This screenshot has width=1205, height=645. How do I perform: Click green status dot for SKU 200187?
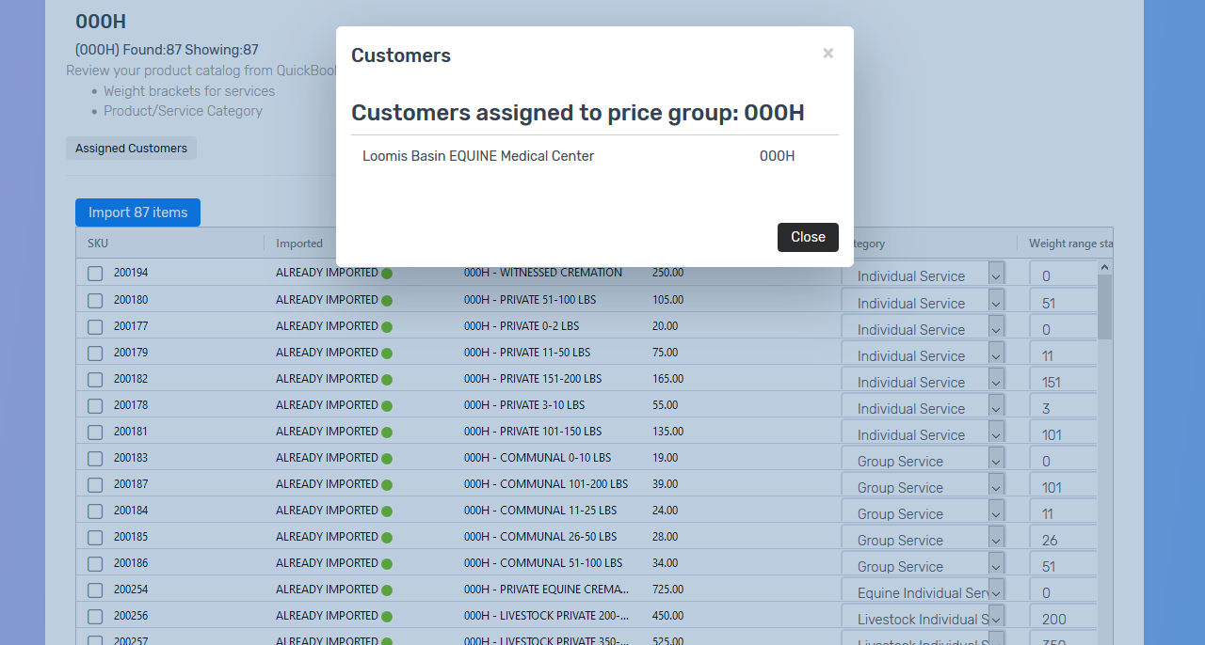[387, 485]
